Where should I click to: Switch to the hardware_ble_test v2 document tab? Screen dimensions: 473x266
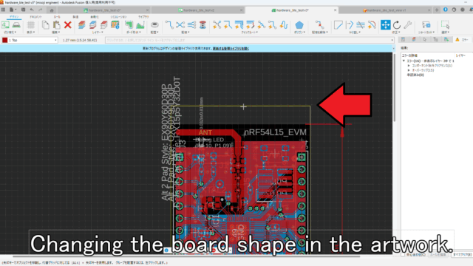click(198, 10)
